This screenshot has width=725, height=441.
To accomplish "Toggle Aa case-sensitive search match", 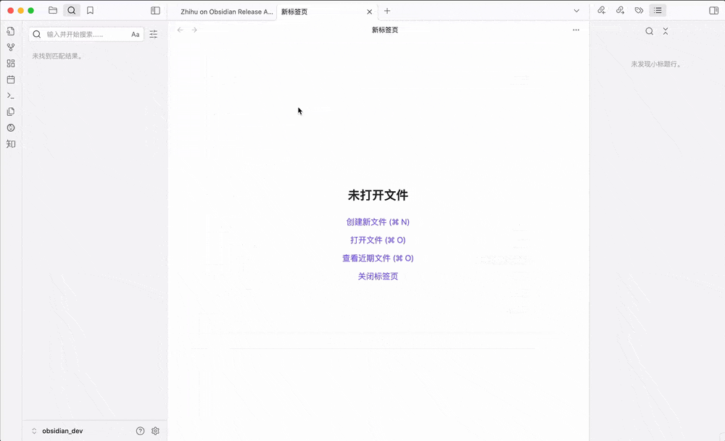I will pyautogui.click(x=135, y=34).
